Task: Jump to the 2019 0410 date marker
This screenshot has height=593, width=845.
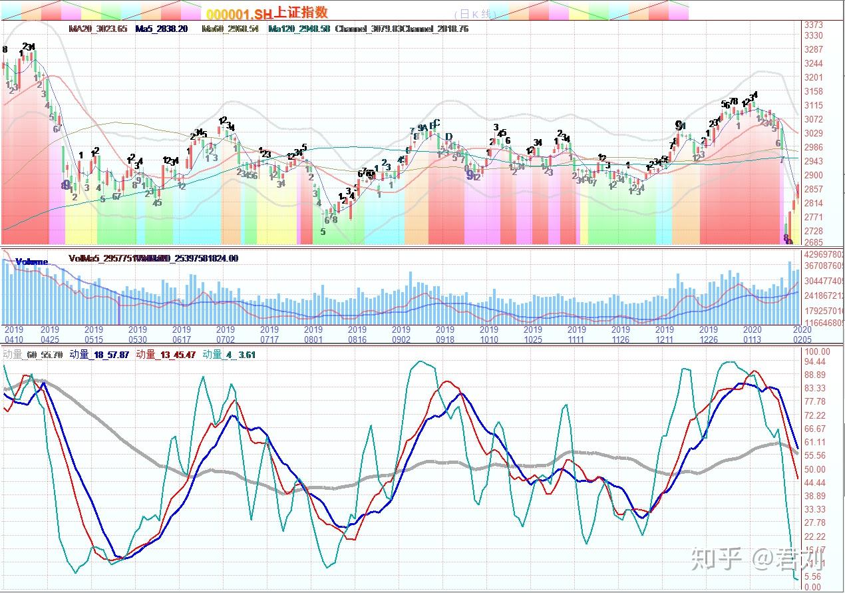Action: (13, 334)
